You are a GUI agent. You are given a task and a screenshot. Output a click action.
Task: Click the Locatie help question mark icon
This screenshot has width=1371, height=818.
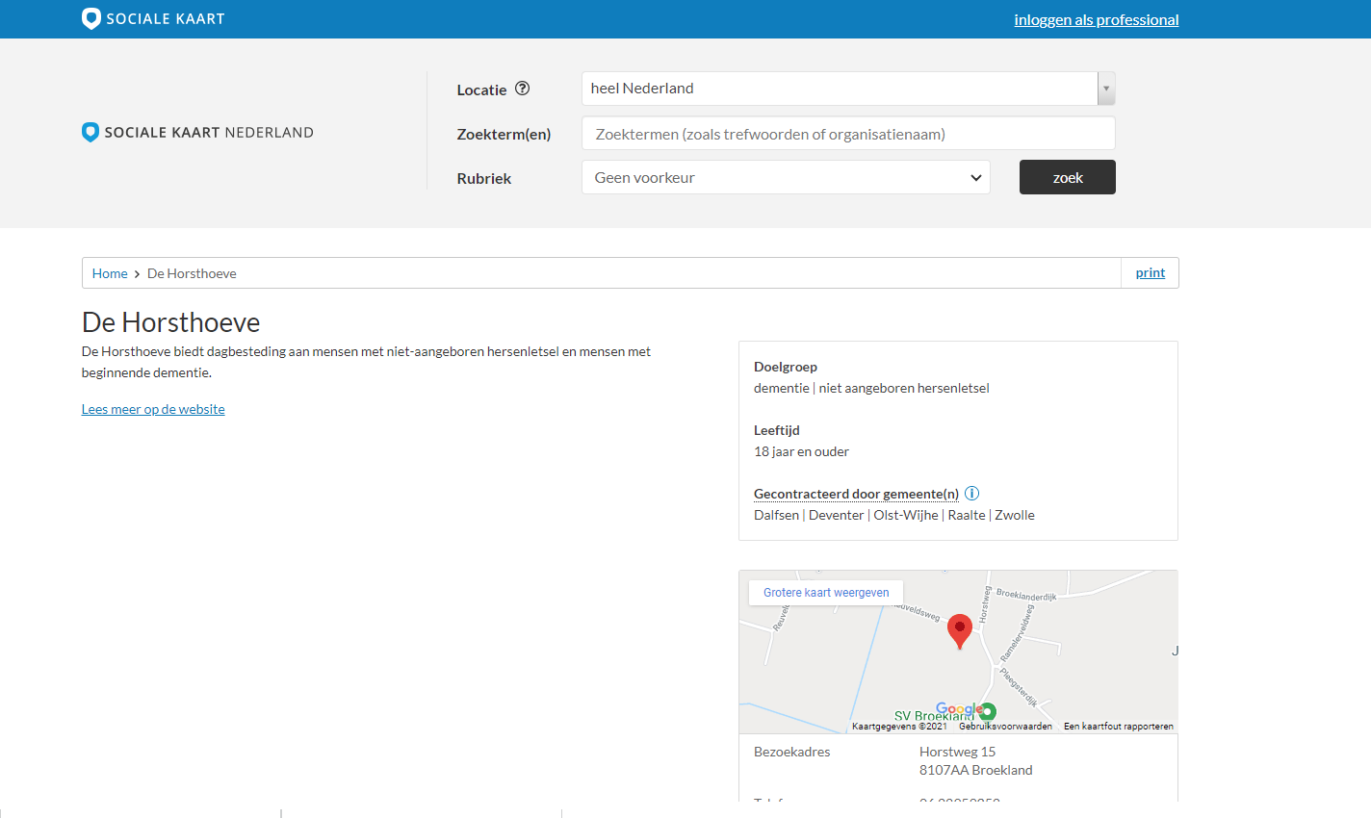[522, 89]
